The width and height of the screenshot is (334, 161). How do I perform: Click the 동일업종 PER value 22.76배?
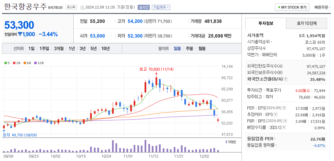(318, 139)
